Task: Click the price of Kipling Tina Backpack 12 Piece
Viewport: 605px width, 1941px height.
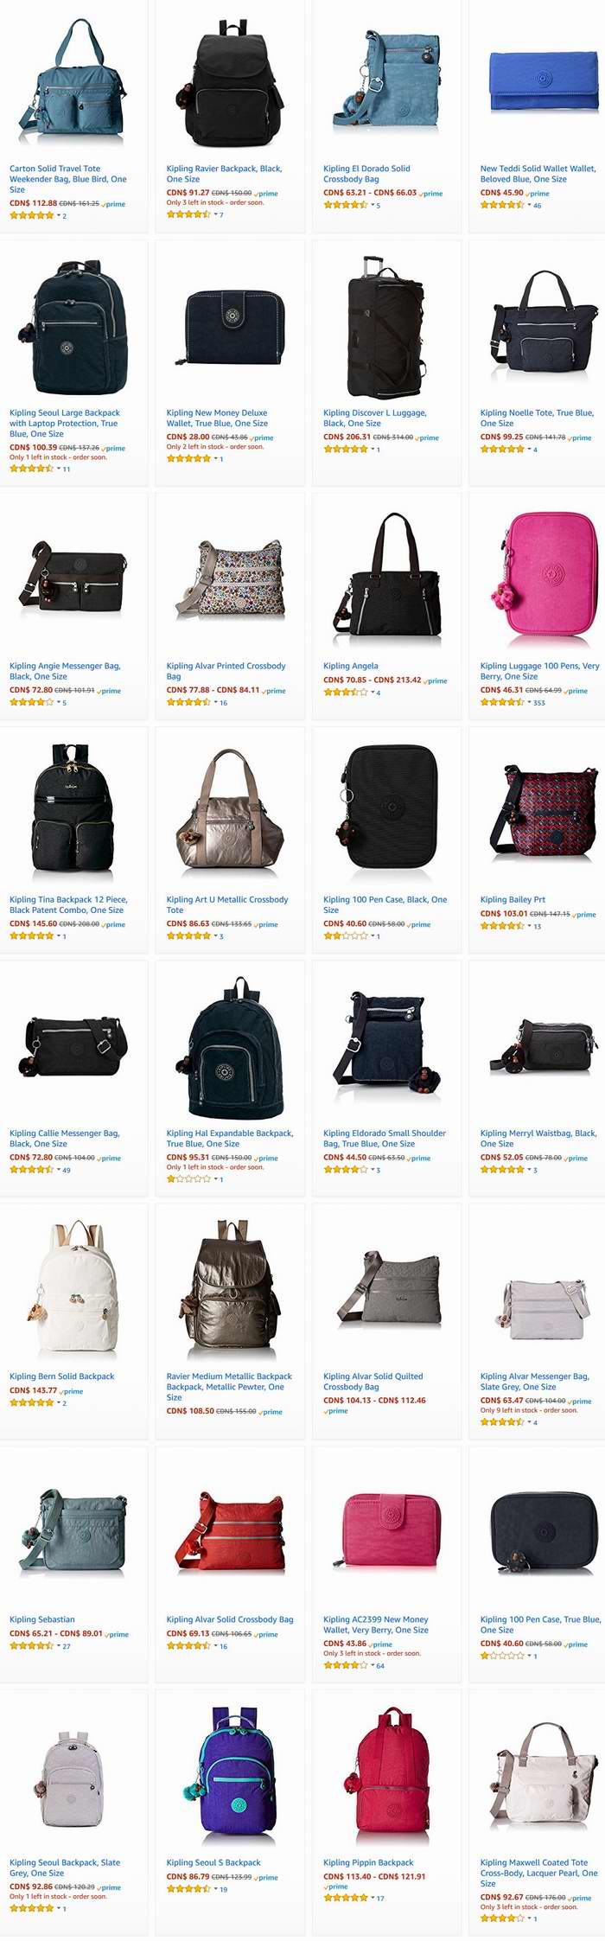Action: [x=33, y=923]
